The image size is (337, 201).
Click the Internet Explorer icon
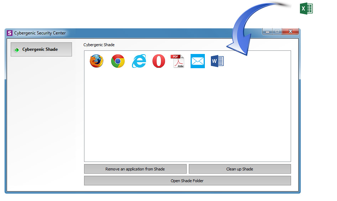139,61
